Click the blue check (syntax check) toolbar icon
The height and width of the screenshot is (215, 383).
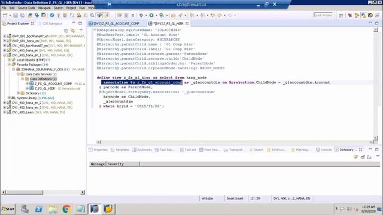(52, 15)
